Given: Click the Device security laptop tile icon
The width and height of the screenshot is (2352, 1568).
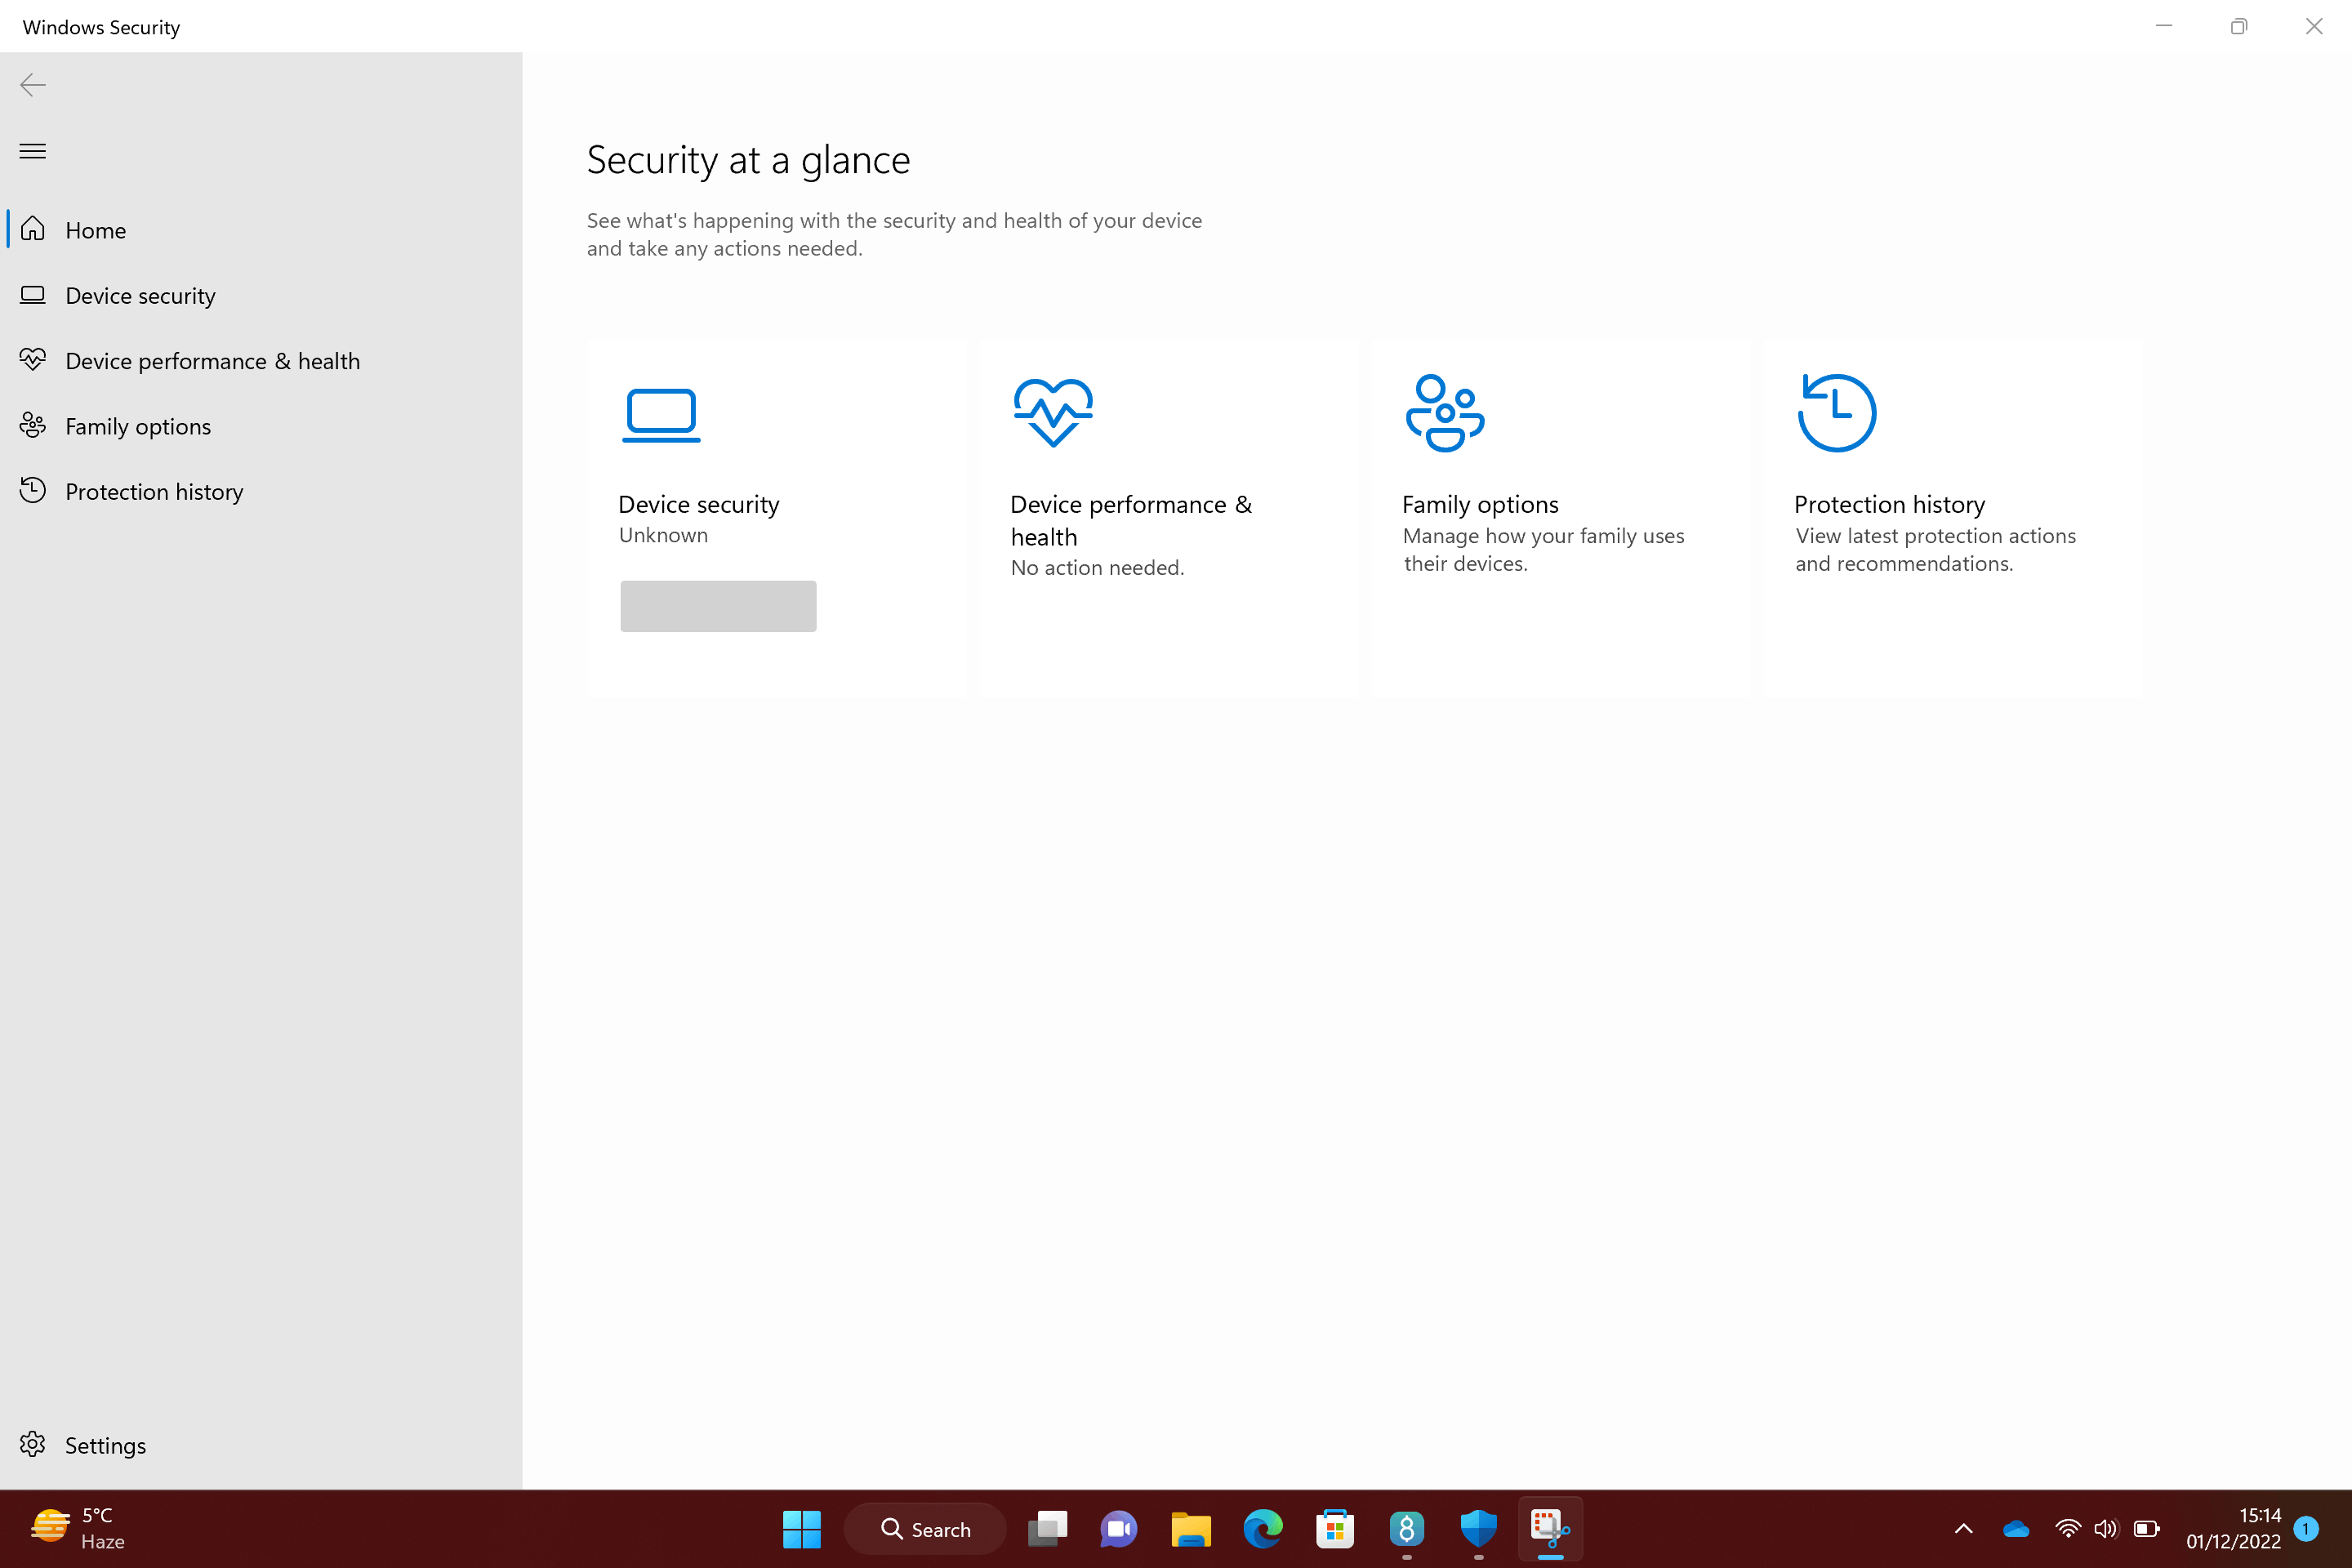Looking at the screenshot, I should (661, 415).
